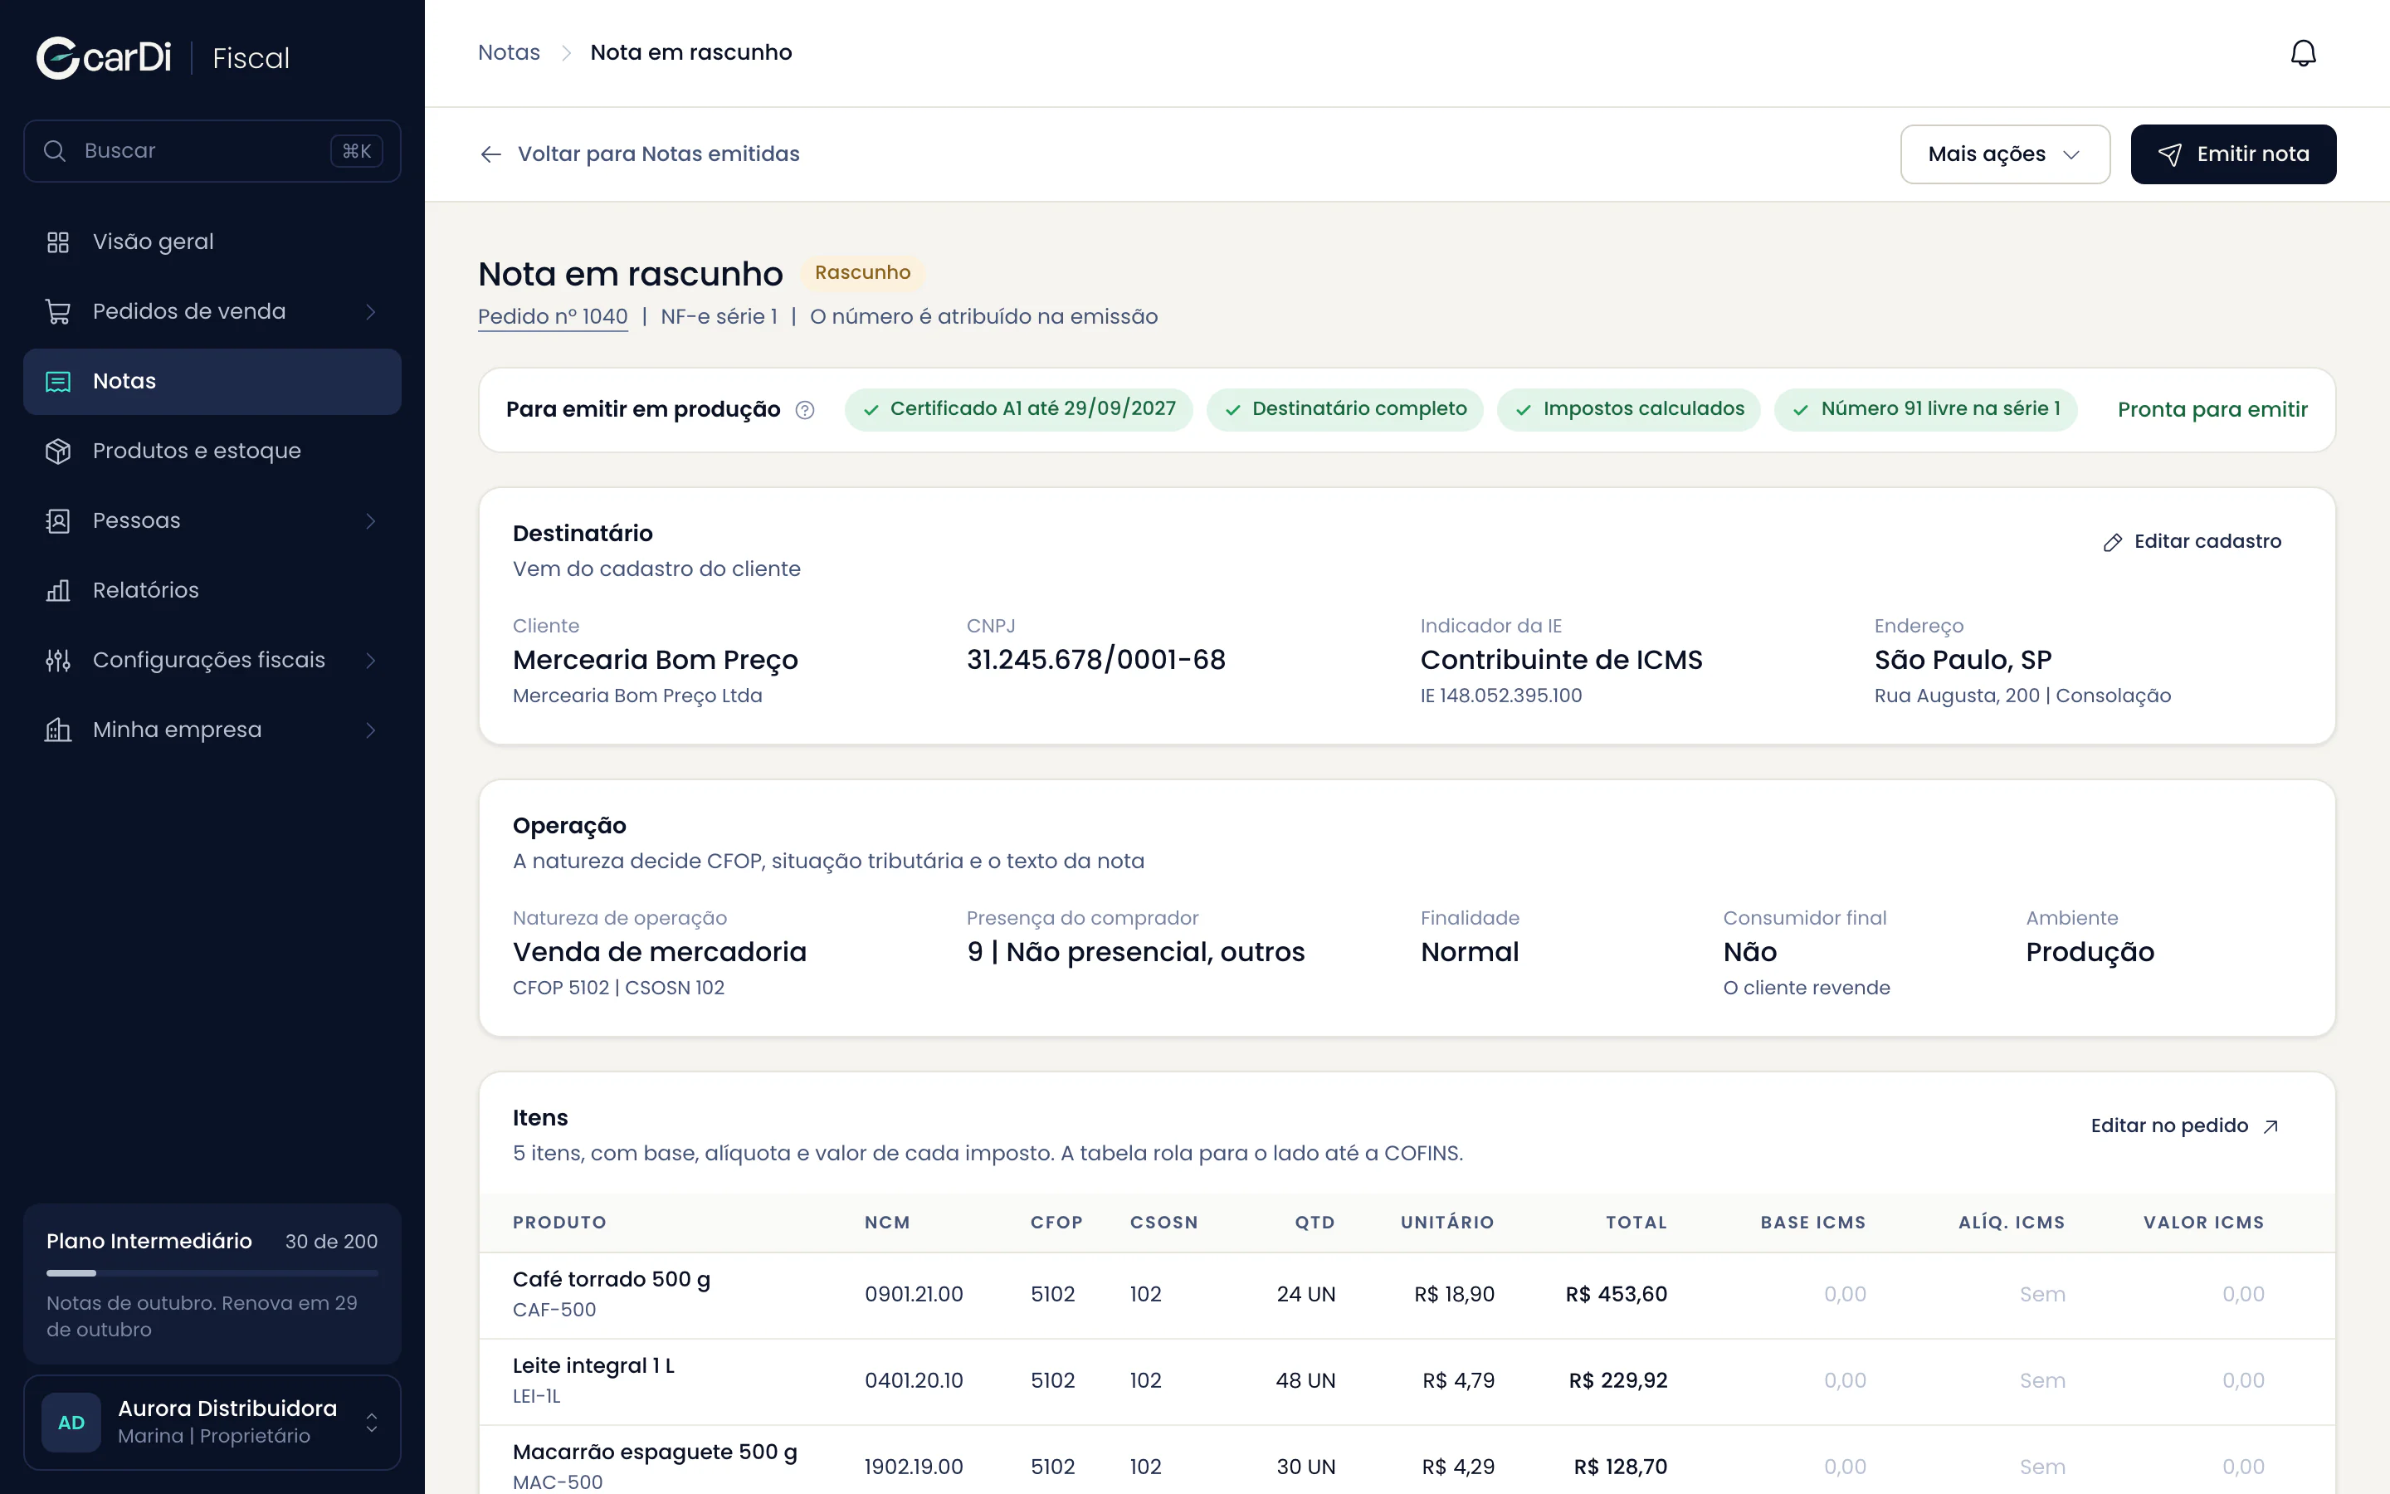Click the help icon beside Para emitir em produção

(x=805, y=410)
